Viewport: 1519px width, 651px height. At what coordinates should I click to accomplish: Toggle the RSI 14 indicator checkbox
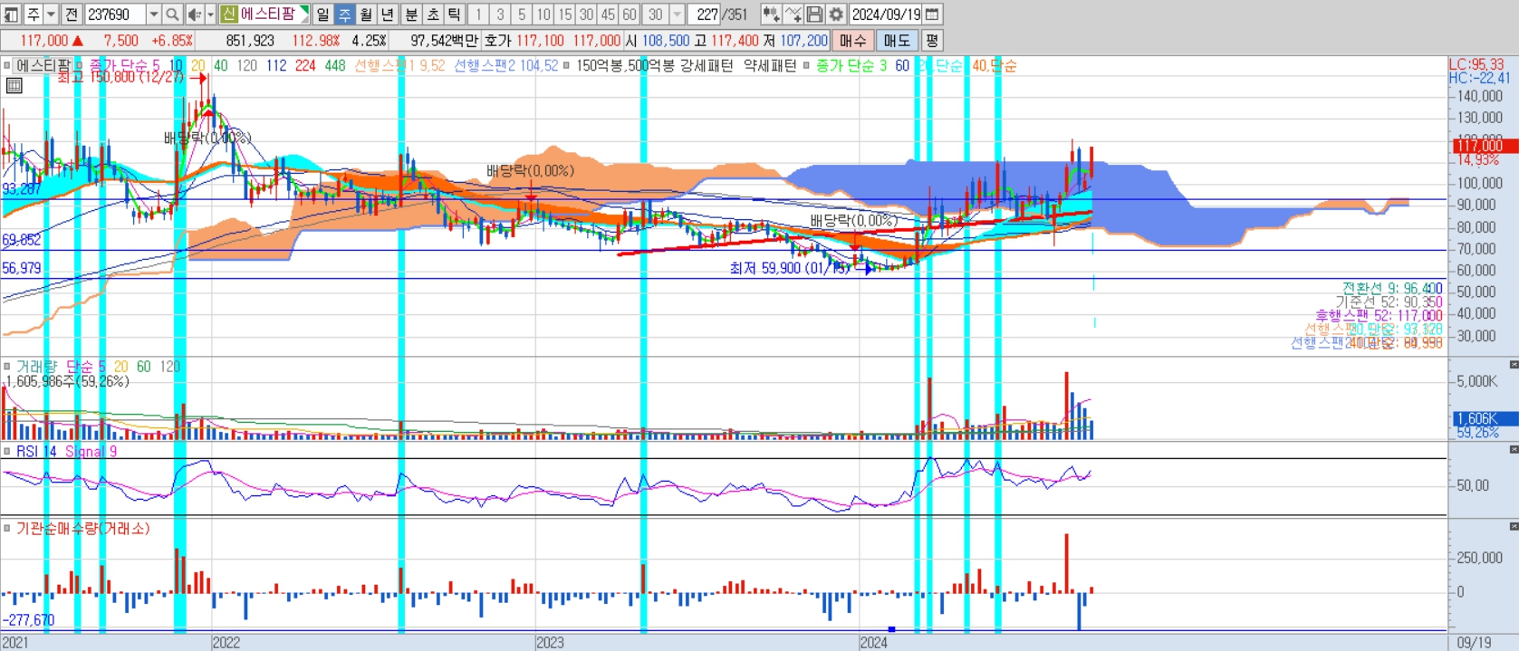7,451
